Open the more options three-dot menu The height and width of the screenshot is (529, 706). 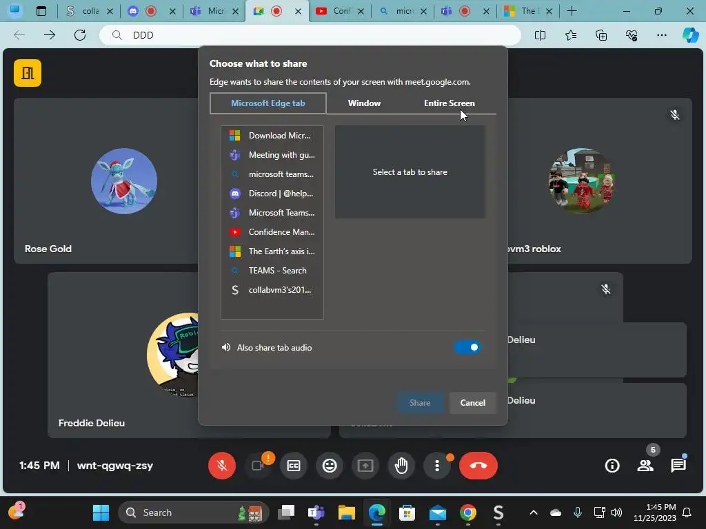[436, 466]
